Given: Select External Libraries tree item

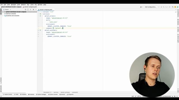Looking at the screenshot, I should [x=11, y=14].
